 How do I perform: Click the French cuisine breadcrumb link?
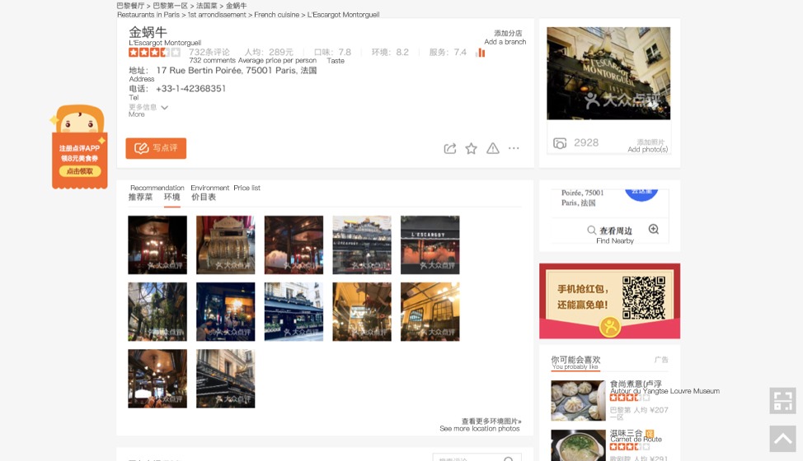277,15
